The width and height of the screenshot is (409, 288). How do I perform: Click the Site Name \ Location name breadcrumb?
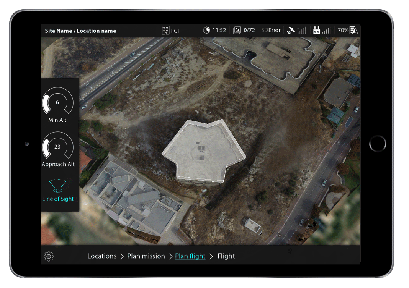click(80, 31)
